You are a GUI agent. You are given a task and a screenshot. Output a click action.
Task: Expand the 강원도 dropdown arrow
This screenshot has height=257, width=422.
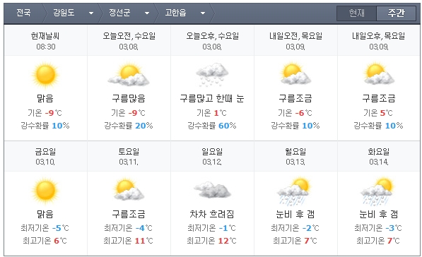click(91, 13)
